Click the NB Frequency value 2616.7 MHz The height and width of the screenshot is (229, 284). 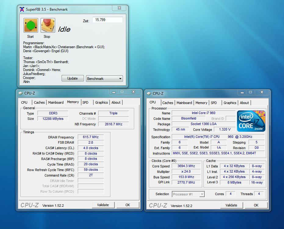(x=113, y=124)
